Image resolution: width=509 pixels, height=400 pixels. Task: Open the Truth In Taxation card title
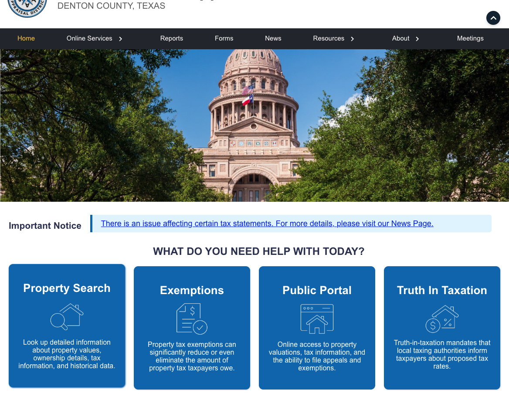pos(442,290)
